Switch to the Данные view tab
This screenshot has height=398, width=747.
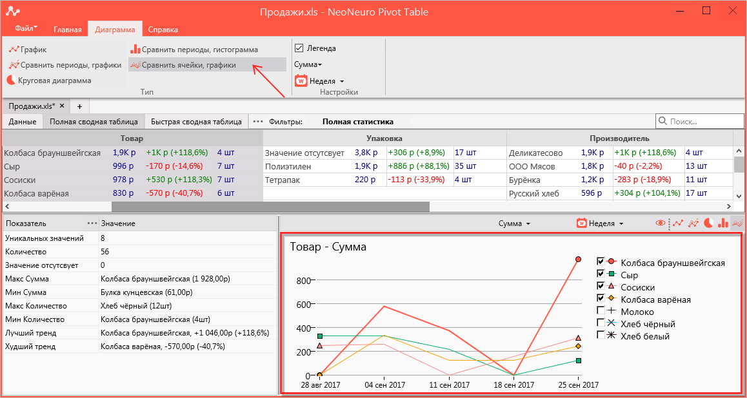pos(23,122)
